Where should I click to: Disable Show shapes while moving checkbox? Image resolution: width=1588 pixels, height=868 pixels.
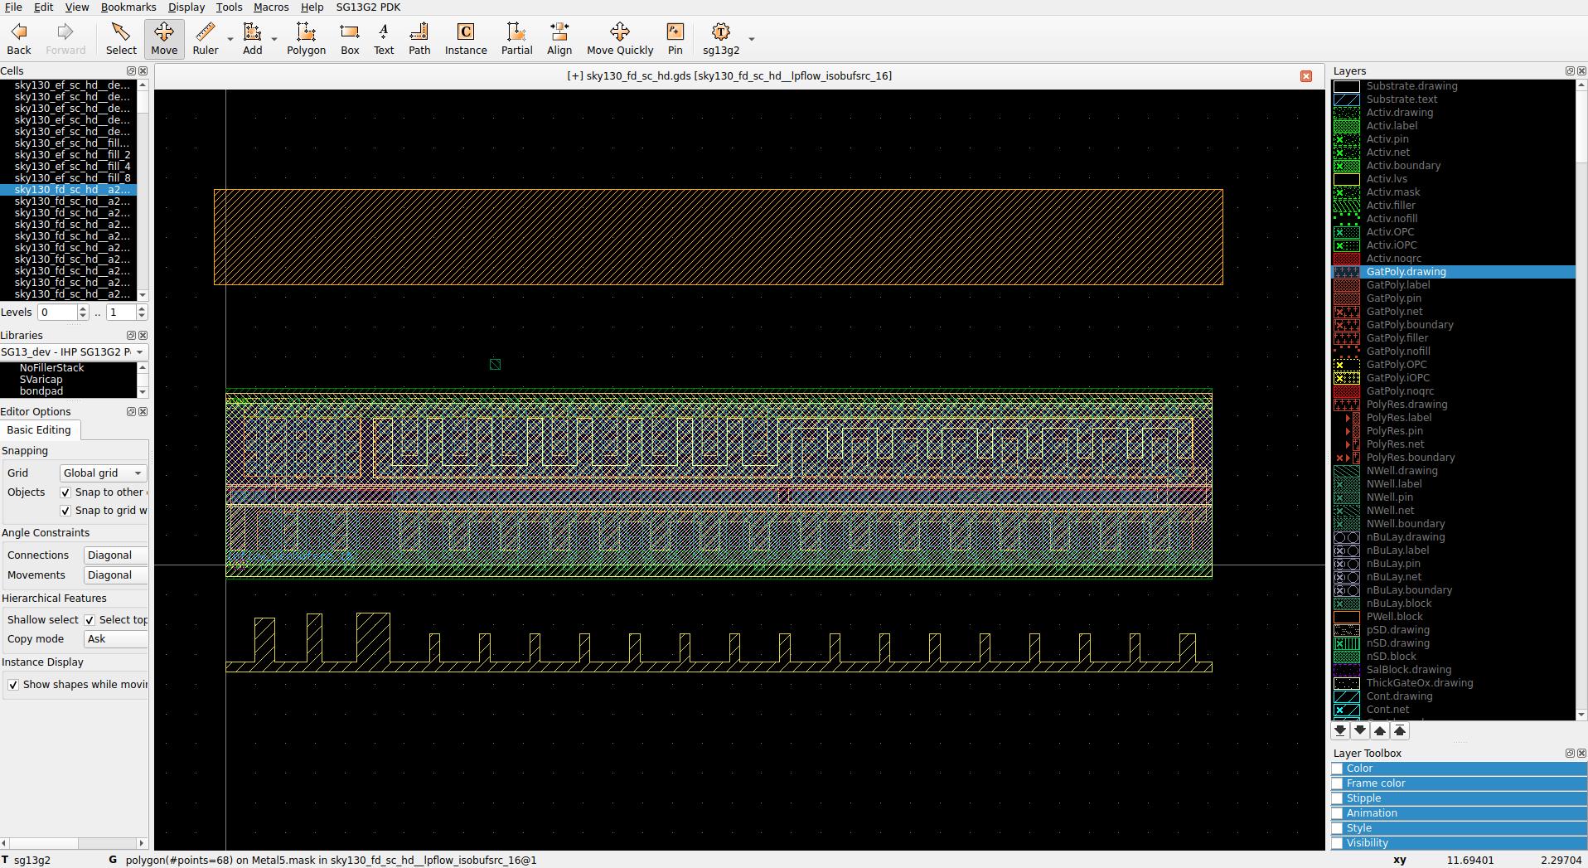tap(13, 685)
